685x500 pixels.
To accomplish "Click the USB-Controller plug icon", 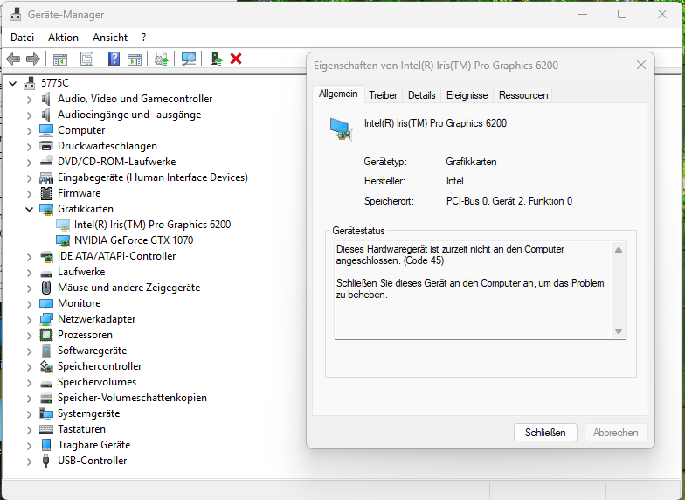I will point(45,460).
